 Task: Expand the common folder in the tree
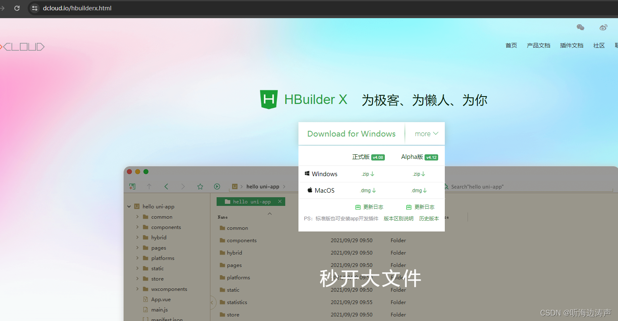point(138,217)
